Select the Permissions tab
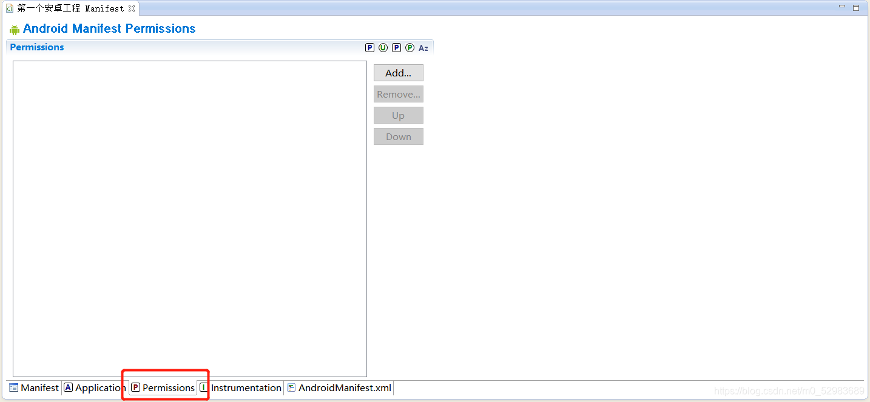 tap(163, 387)
